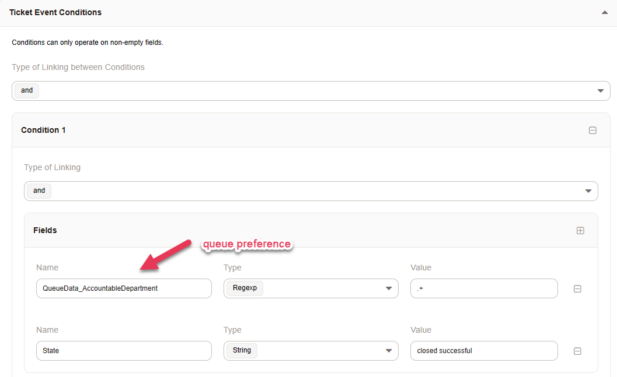
Task: Collapse Condition 1 using minus icon
Action: click(592, 131)
